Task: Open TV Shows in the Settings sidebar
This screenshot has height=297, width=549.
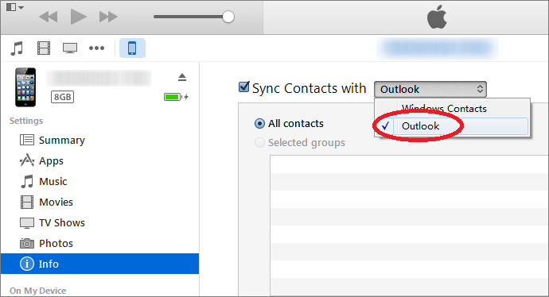Action: 99,222
